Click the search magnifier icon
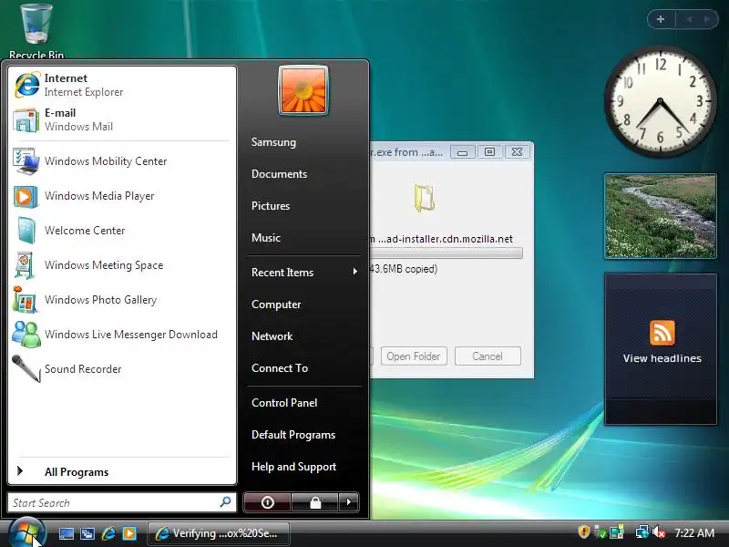 coord(225,502)
